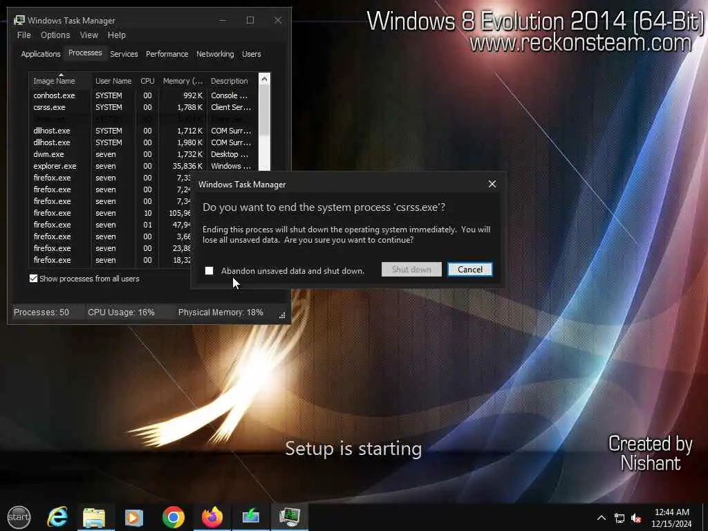Viewport: 708px width, 531px height.
Task: Sort by User Name column header
Action: pos(113,80)
